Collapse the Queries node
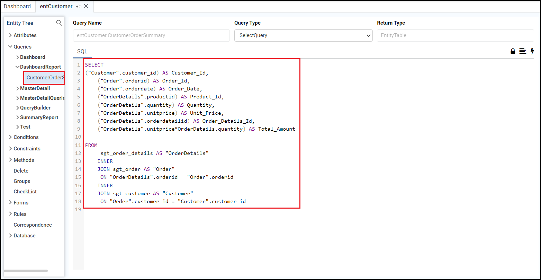 [10, 46]
